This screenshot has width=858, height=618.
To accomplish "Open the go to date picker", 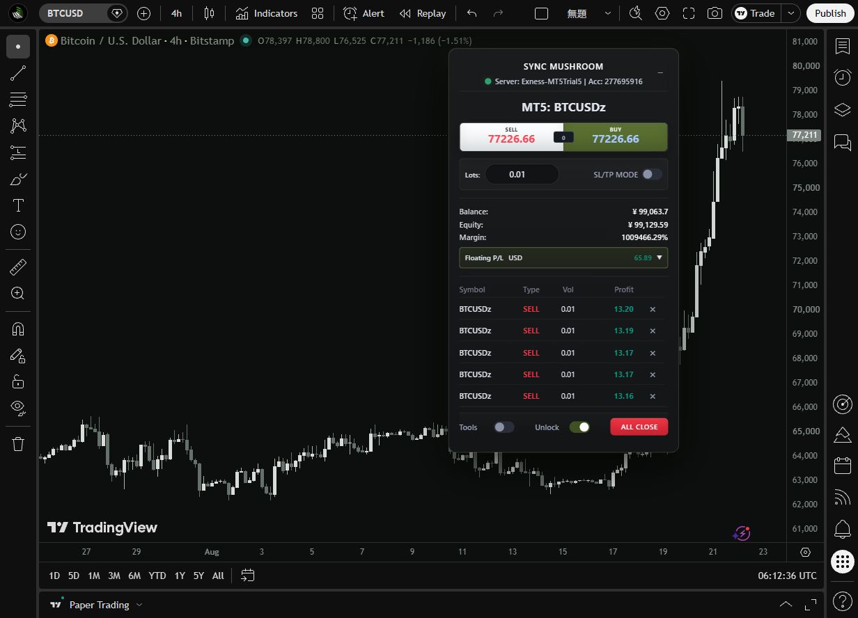I will pos(248,576).
